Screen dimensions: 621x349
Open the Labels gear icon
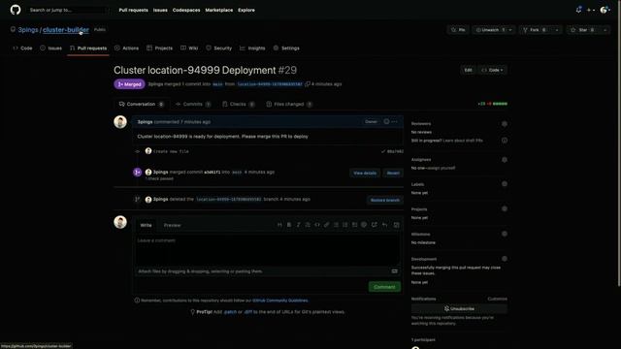click(x=505, y=184)
